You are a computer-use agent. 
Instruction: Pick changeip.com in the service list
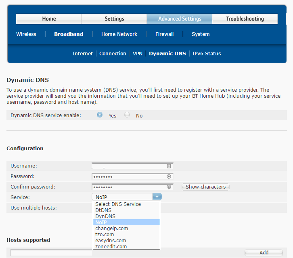pos(111,228)
